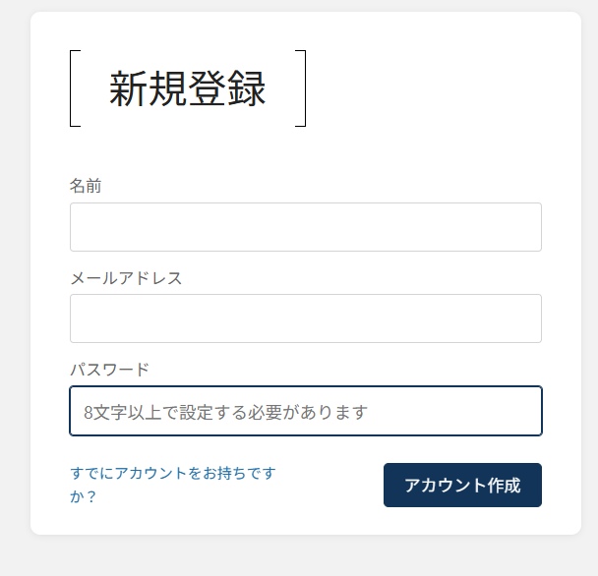Click the 名前 field label

coord(86,186)
